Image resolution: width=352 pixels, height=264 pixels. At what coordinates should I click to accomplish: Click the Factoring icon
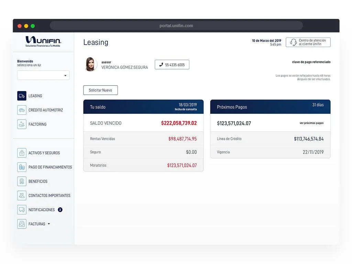tap(21, 124)
